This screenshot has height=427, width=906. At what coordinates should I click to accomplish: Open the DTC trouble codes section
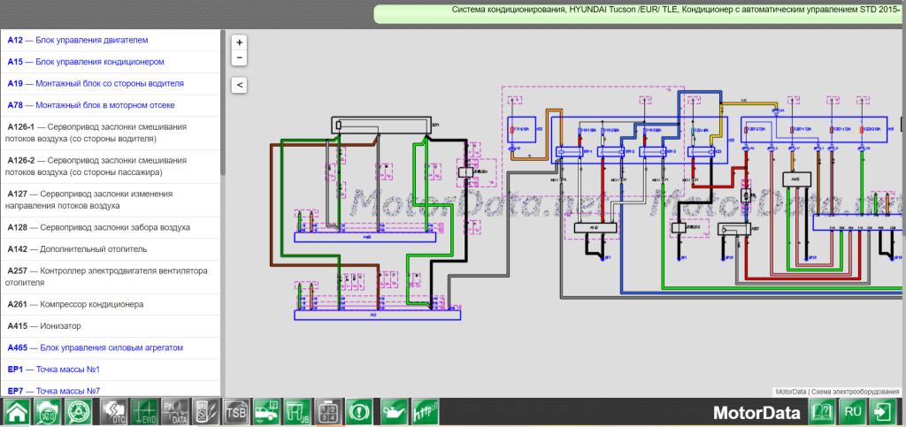coord(112,412)
